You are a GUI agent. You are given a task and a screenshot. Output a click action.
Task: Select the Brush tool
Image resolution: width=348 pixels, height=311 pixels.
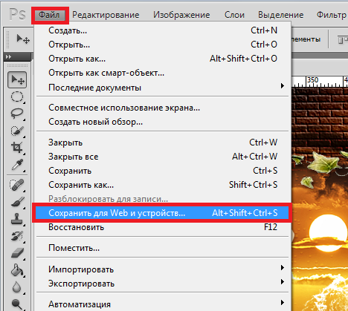coord(17,202)
